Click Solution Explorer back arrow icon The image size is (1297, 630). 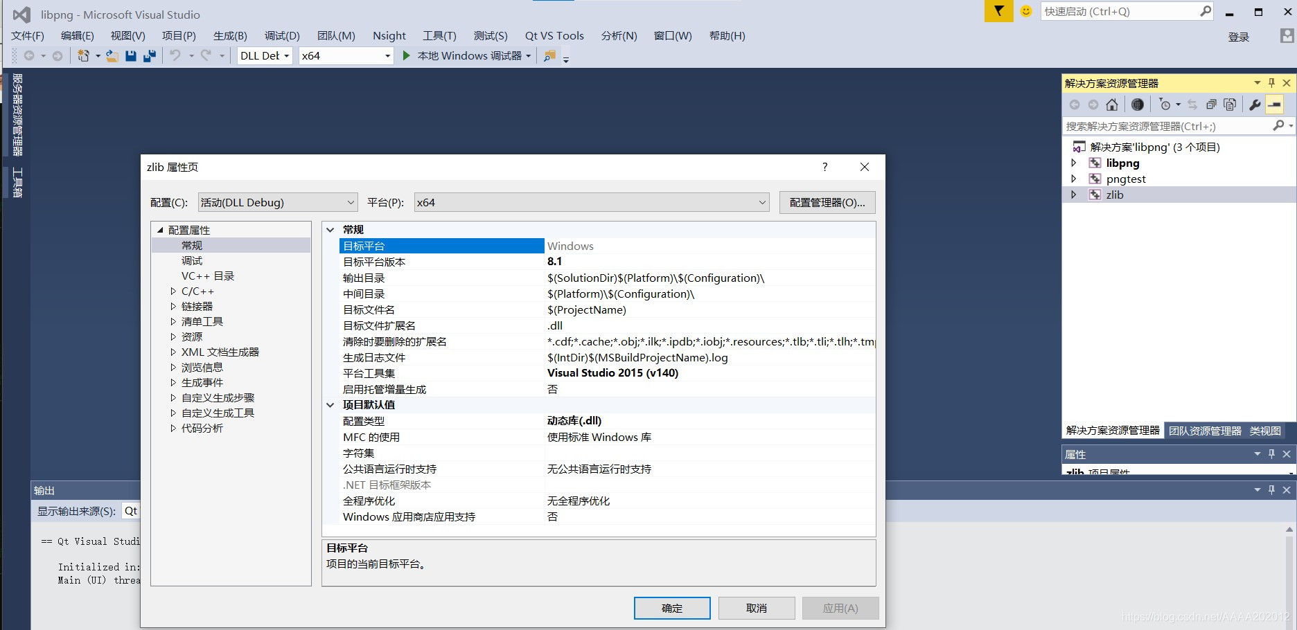pos(1075,105)
